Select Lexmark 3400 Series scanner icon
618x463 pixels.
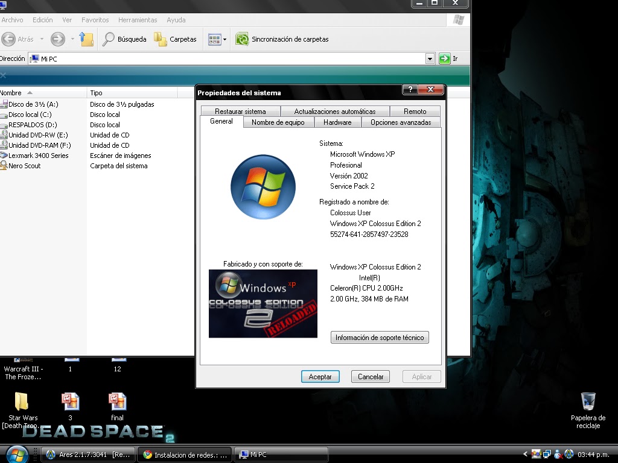pyautogui.click(x=4, y=155)
